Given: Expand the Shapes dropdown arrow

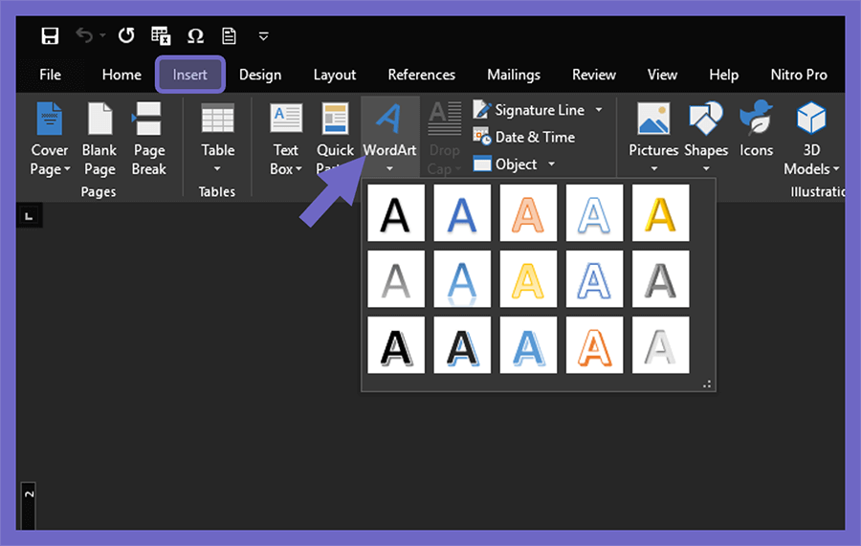Looking at the screenshot, I should [706, 168].
